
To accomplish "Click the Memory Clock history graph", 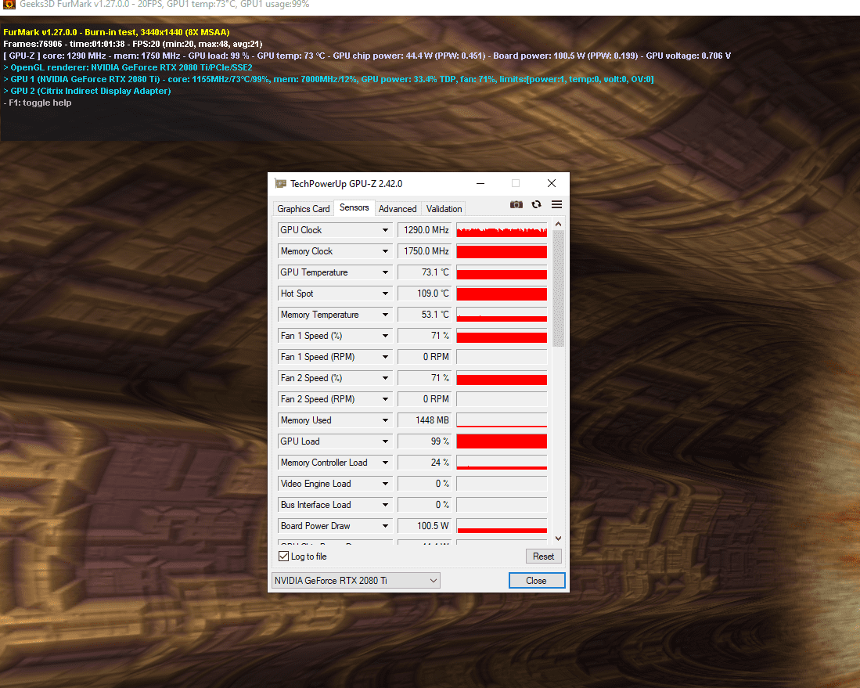I will coord(502,251).
